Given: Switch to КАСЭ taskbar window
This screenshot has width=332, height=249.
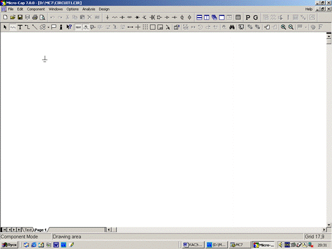Looking at the screenshot, I should [x=193, y=245].
